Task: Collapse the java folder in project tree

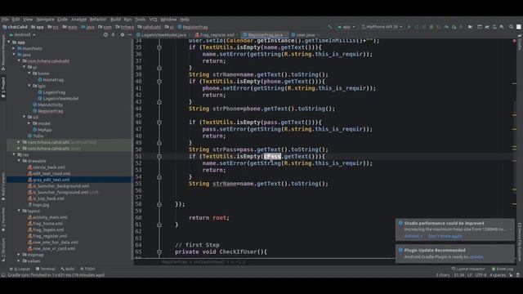Action: click(x=14, y=55)
